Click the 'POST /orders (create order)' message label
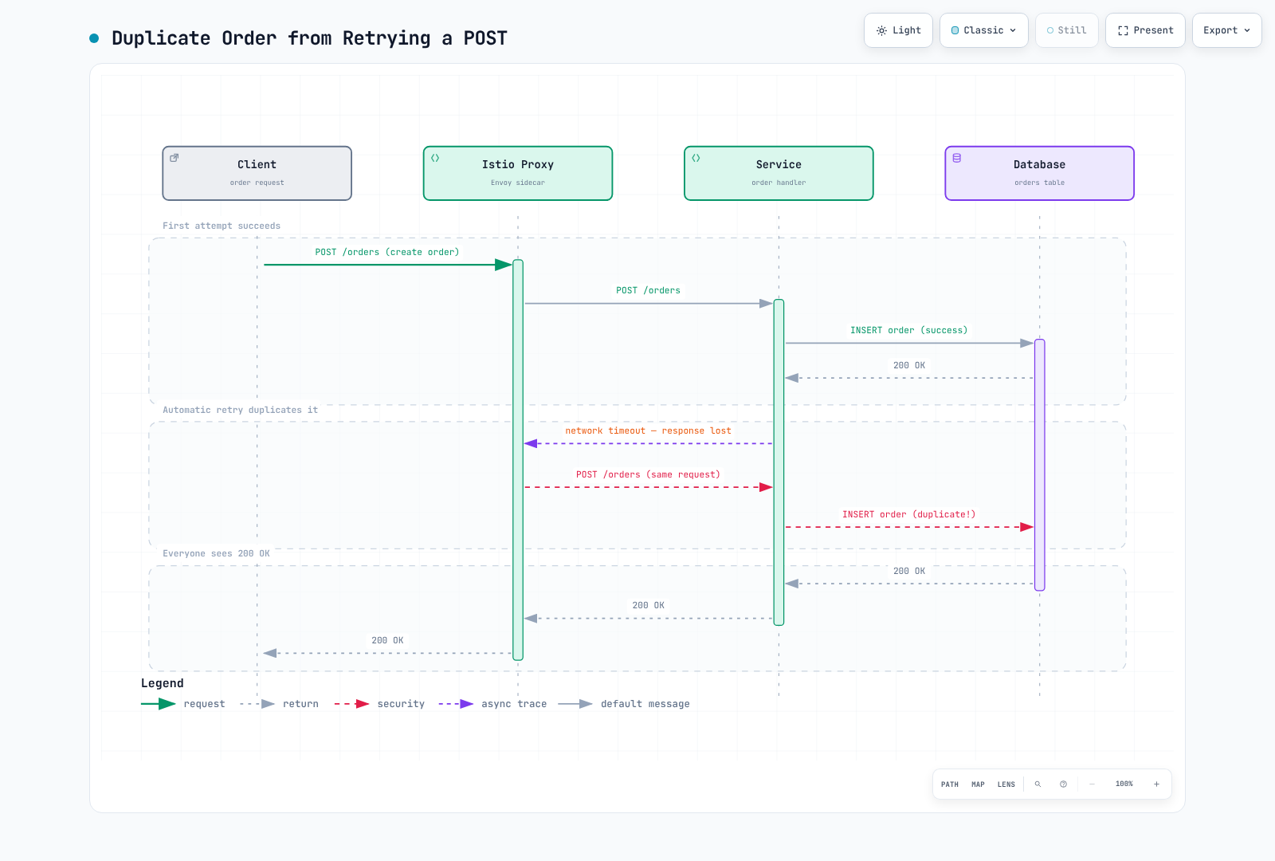The height and width of the screenshot is (861, 1275). pos(387,252)
